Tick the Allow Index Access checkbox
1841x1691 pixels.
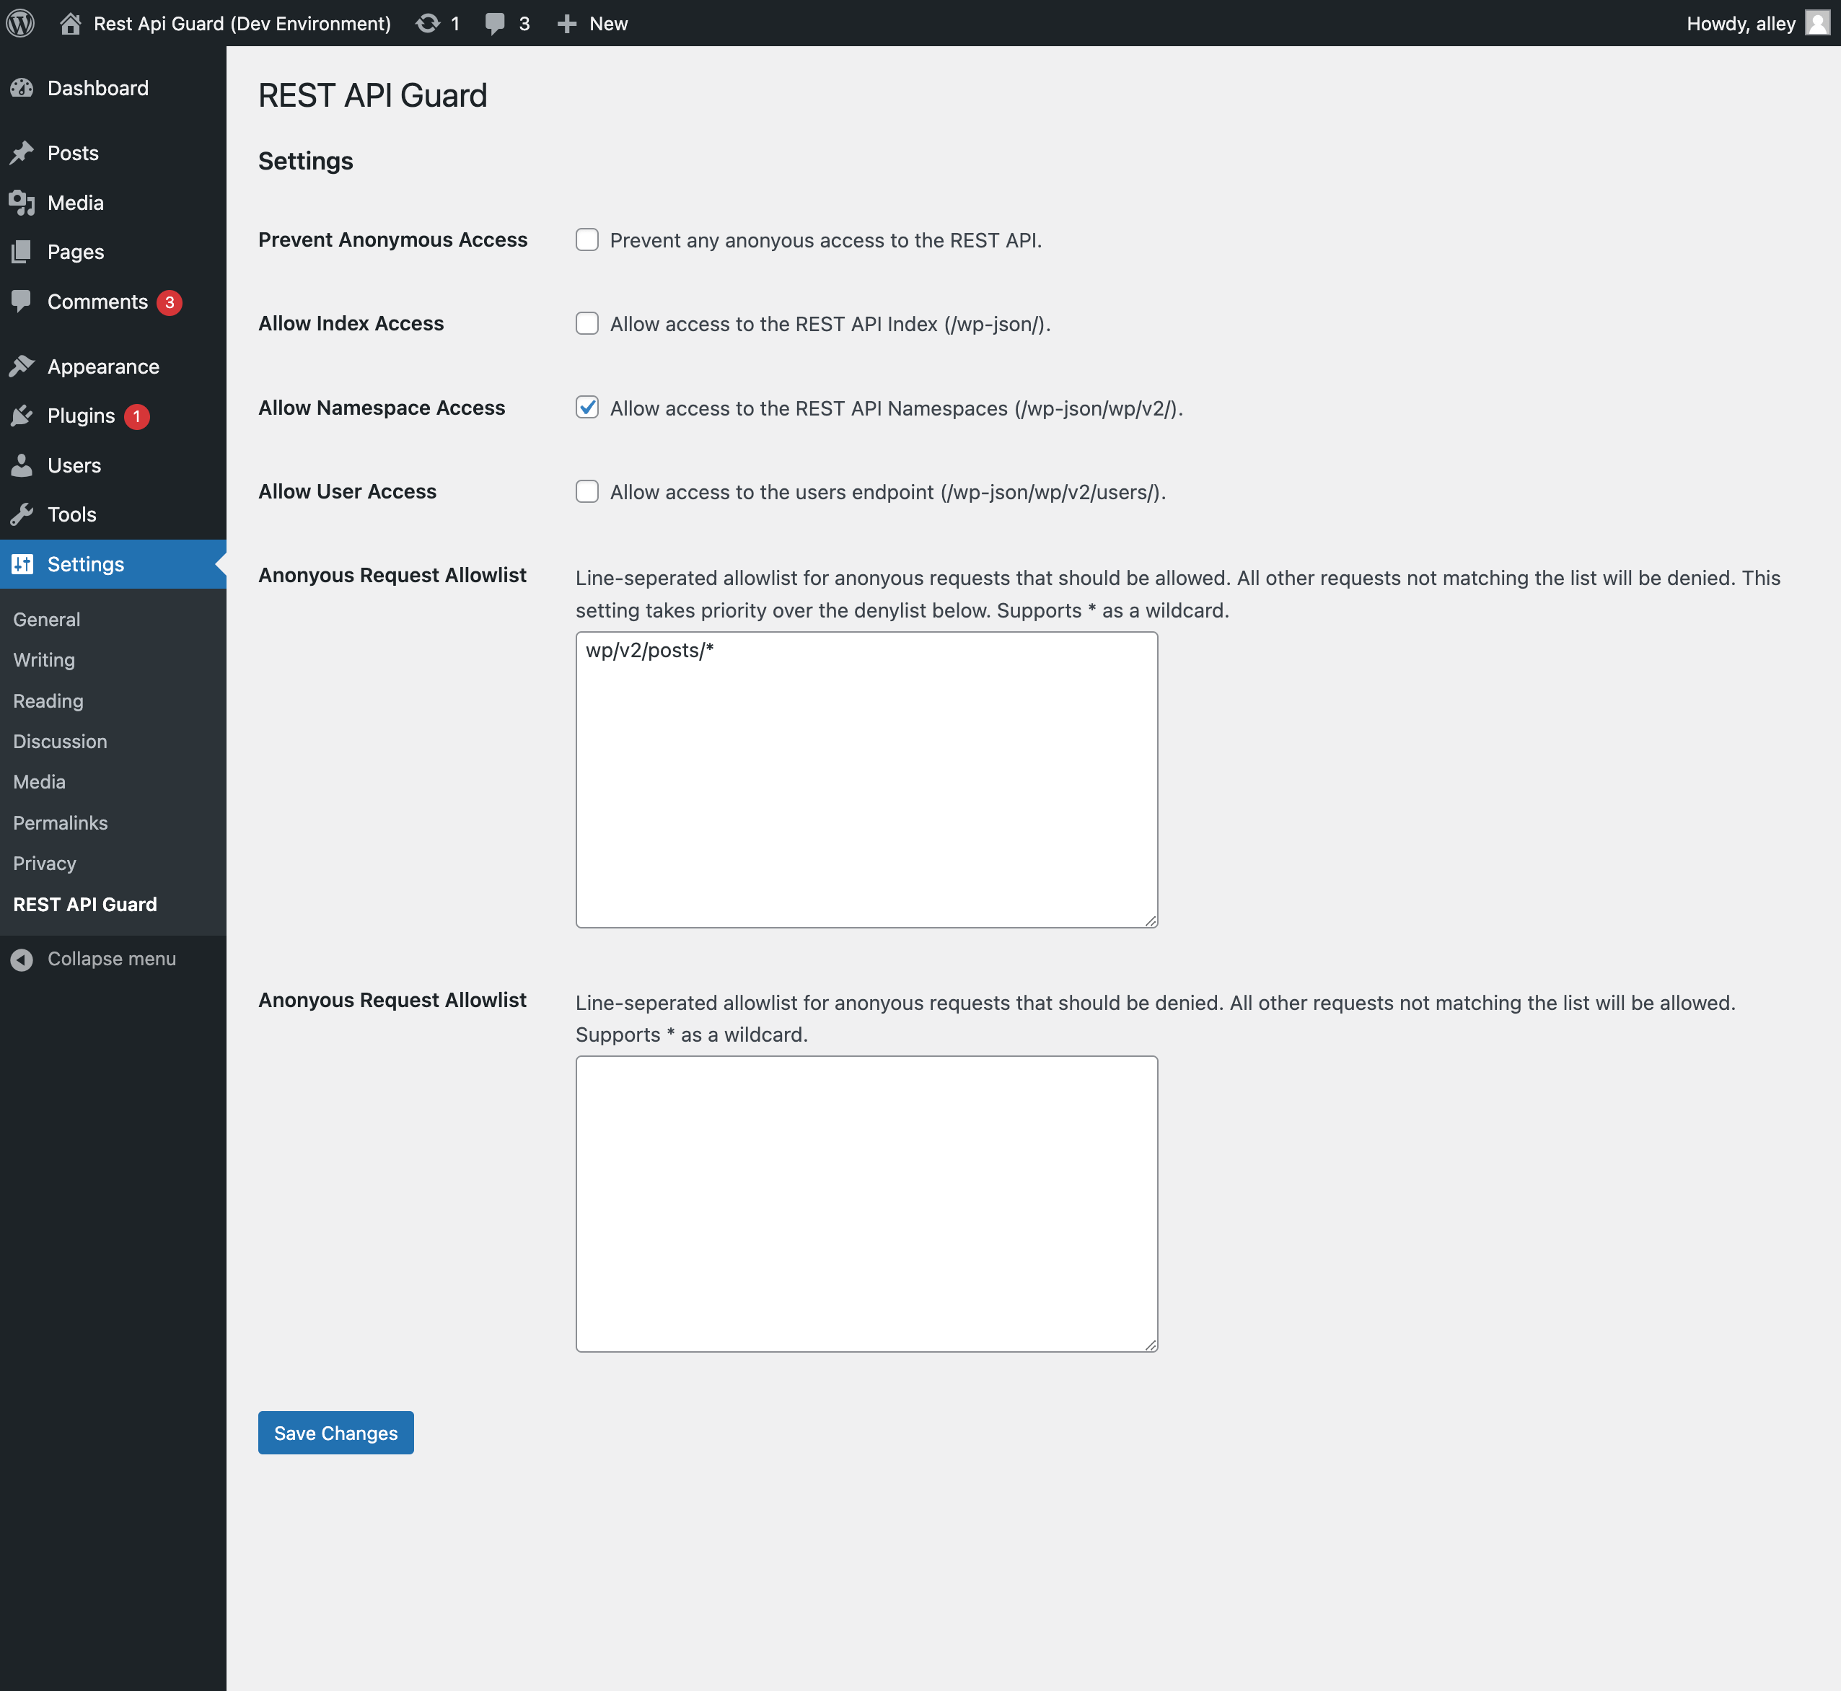pos(587,323)
